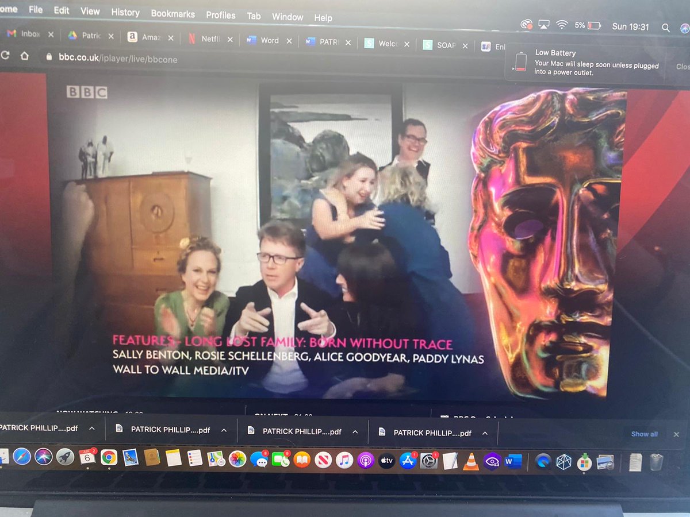
Task: Click the Chrome reload button
Action: tap(5, 55)
